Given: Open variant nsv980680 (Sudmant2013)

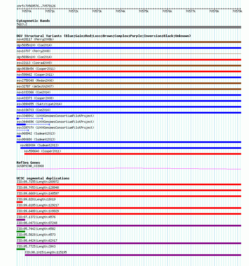Looking at the screenshot, I should [x=36, y=139].
